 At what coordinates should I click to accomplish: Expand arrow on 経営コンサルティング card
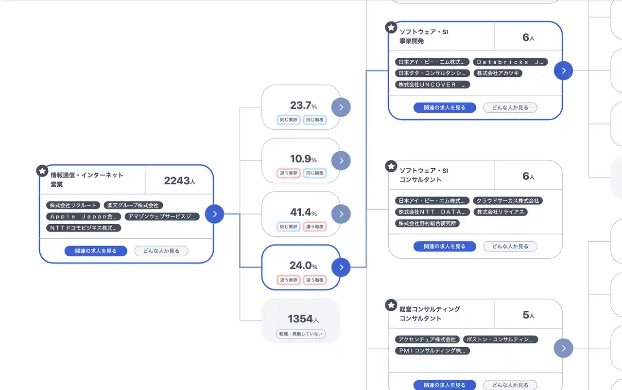(563, 348)
